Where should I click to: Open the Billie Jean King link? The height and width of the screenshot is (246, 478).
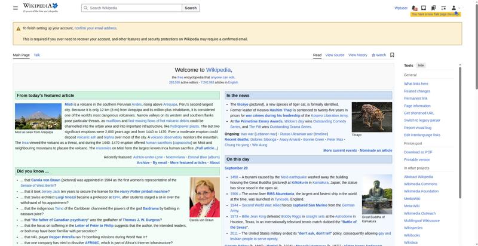[x=253, y=217]
